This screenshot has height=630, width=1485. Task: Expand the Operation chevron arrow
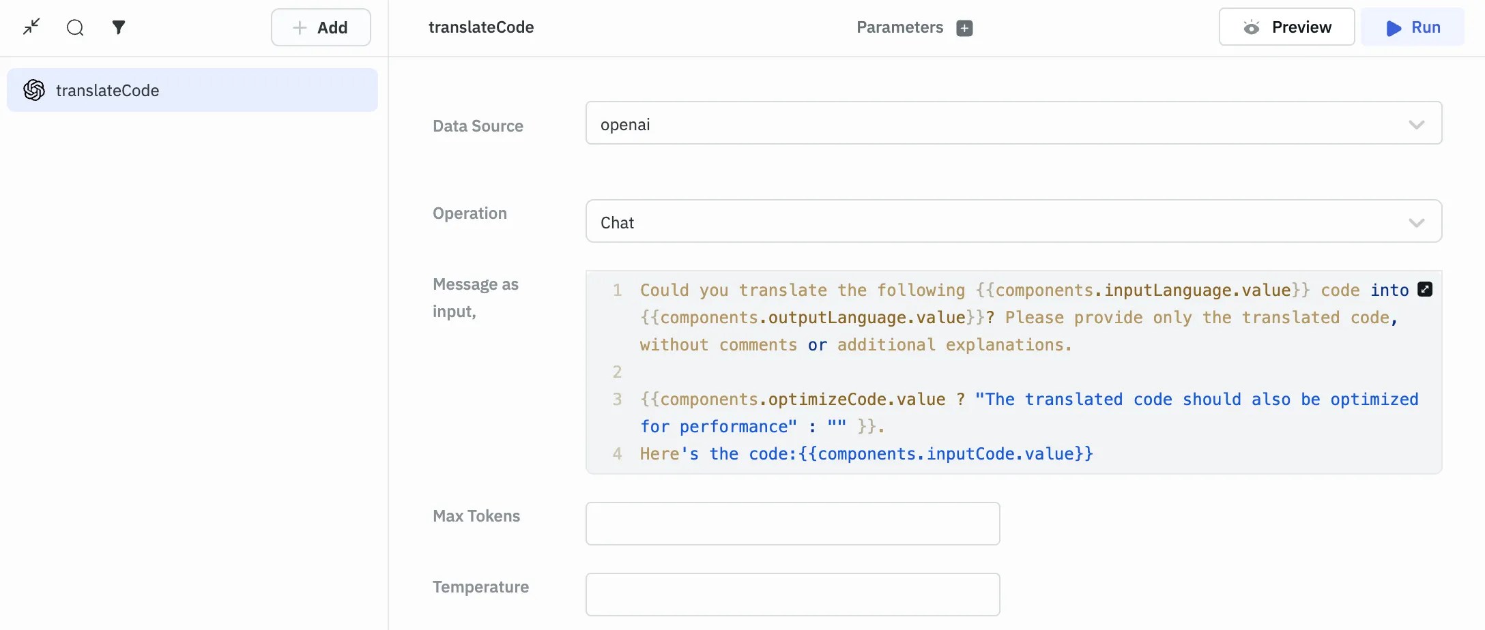(x=1416, y=223)
